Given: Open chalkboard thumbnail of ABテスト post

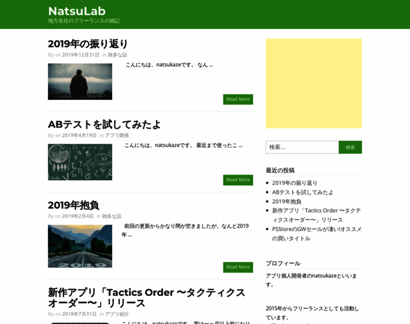Looking at the screenshot, I should pos(80,162).
